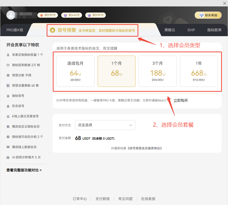Switch to the 策略云 tab
The height and width of the screenshot is (205, 228).
[x=170, y=30]
